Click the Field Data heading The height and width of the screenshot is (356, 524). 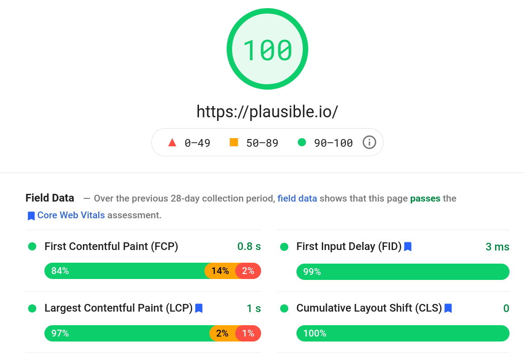(49, 198)
